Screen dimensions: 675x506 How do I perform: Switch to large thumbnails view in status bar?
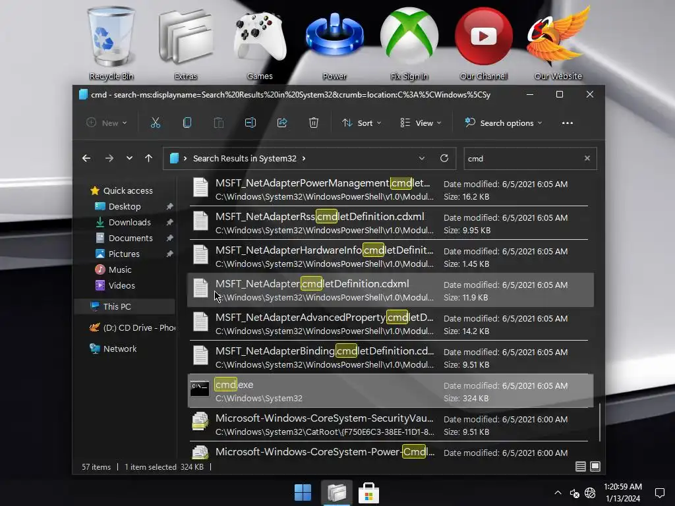595,466
